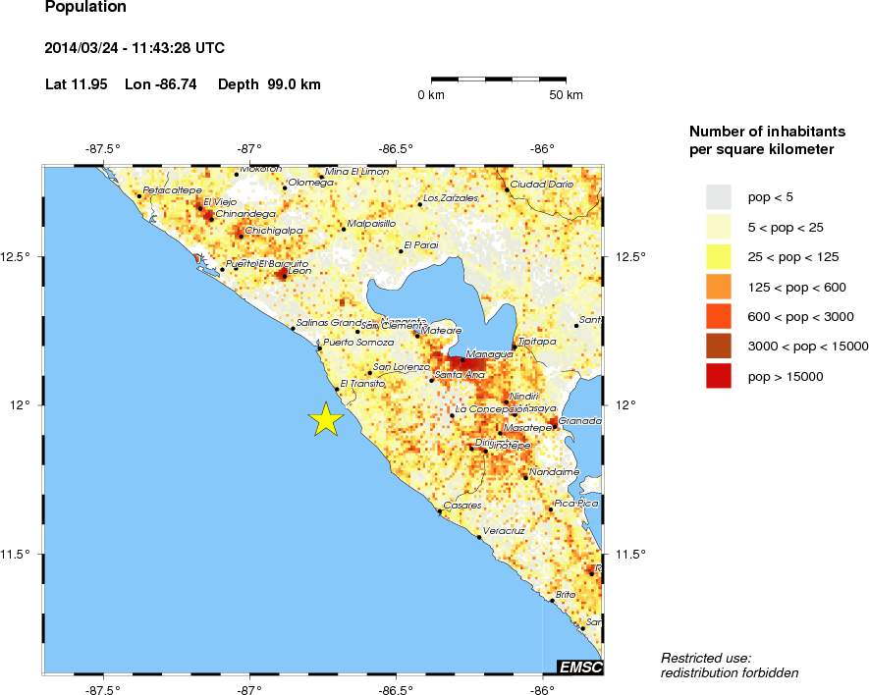Click the Veracruz town marker dot

(x=479, y=537)
